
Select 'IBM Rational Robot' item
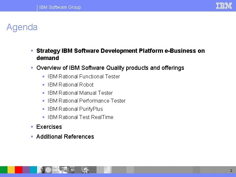click(x=70, y=85)
